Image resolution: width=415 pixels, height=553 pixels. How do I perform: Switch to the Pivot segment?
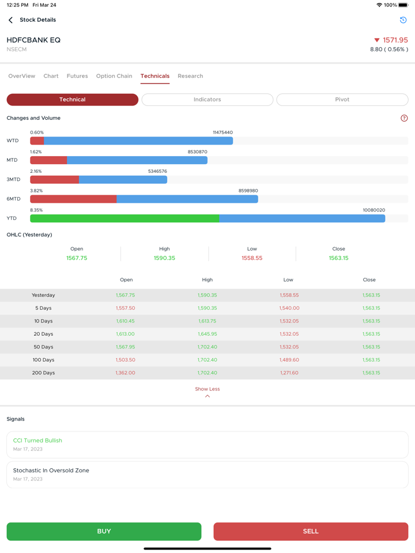[x=342, y=100]
